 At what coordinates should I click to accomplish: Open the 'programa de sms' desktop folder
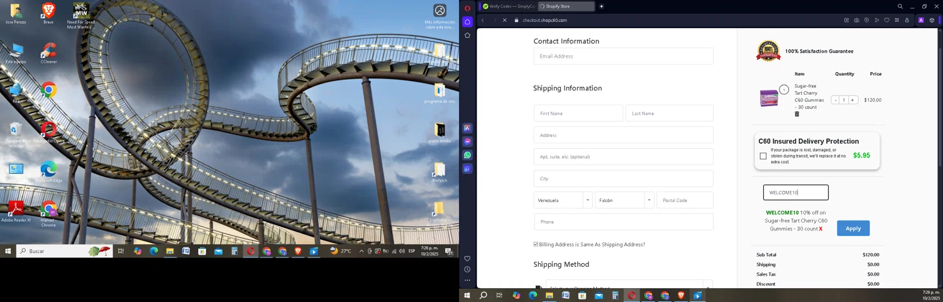(x=439, y=93)
